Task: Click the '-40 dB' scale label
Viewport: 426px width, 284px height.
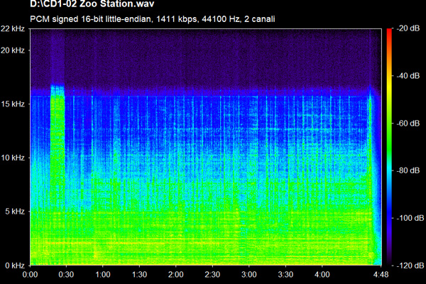Action: pyautogui.click(x=408, y=75)
